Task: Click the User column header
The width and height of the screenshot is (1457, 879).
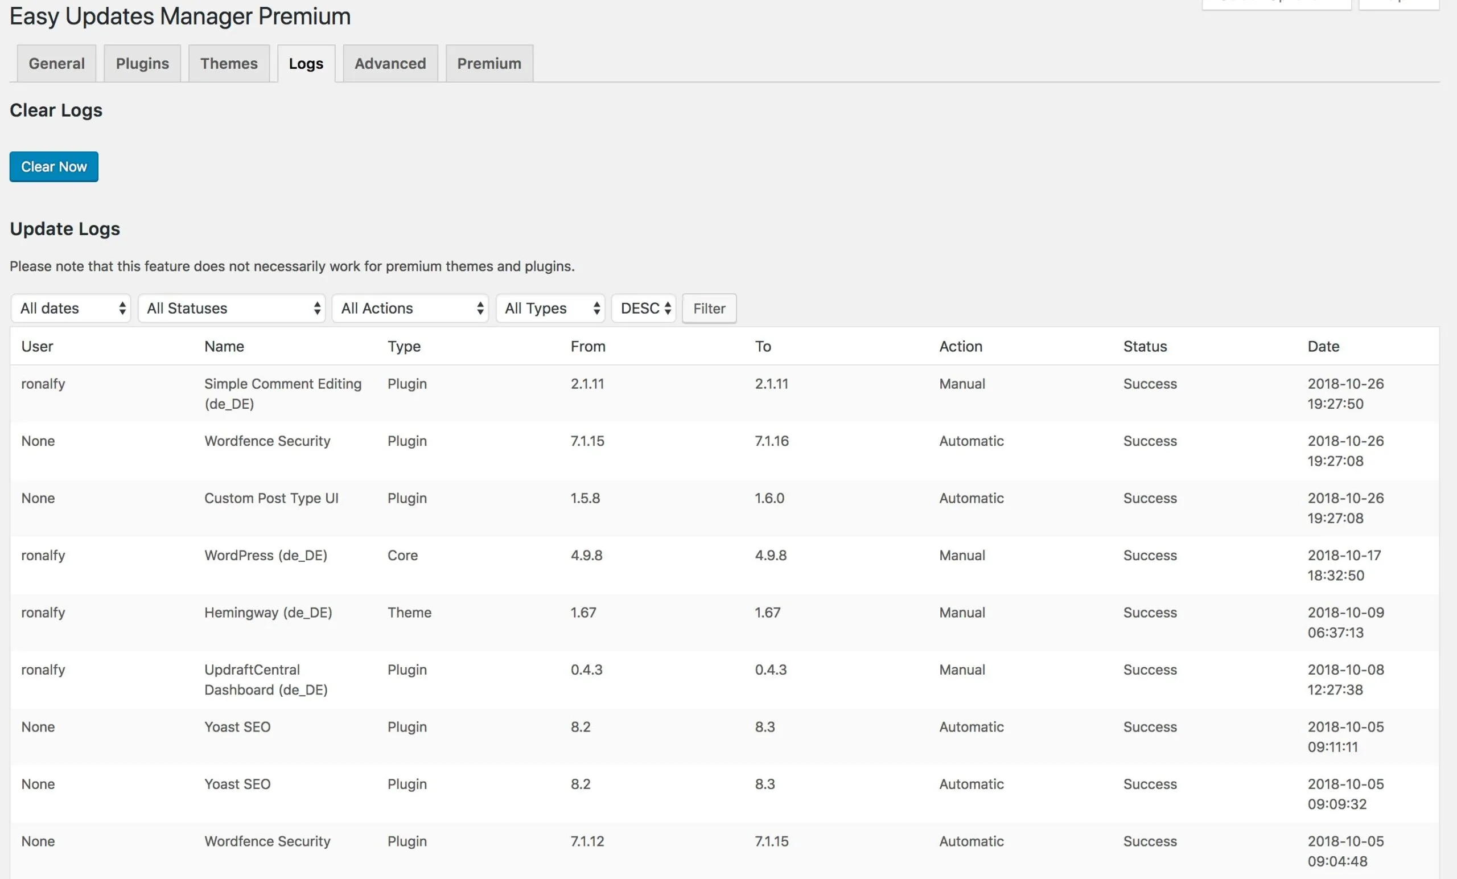Action: pos(37,346)
